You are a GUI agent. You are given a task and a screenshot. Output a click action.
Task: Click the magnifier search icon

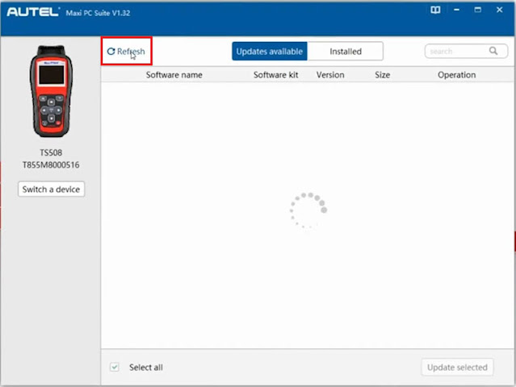pos(493,51)
